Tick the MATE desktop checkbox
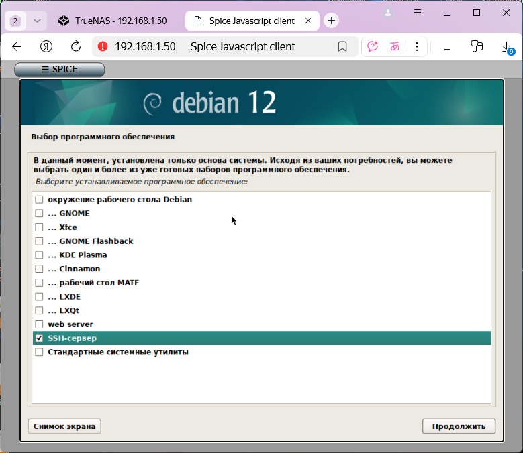 point(39,283)
